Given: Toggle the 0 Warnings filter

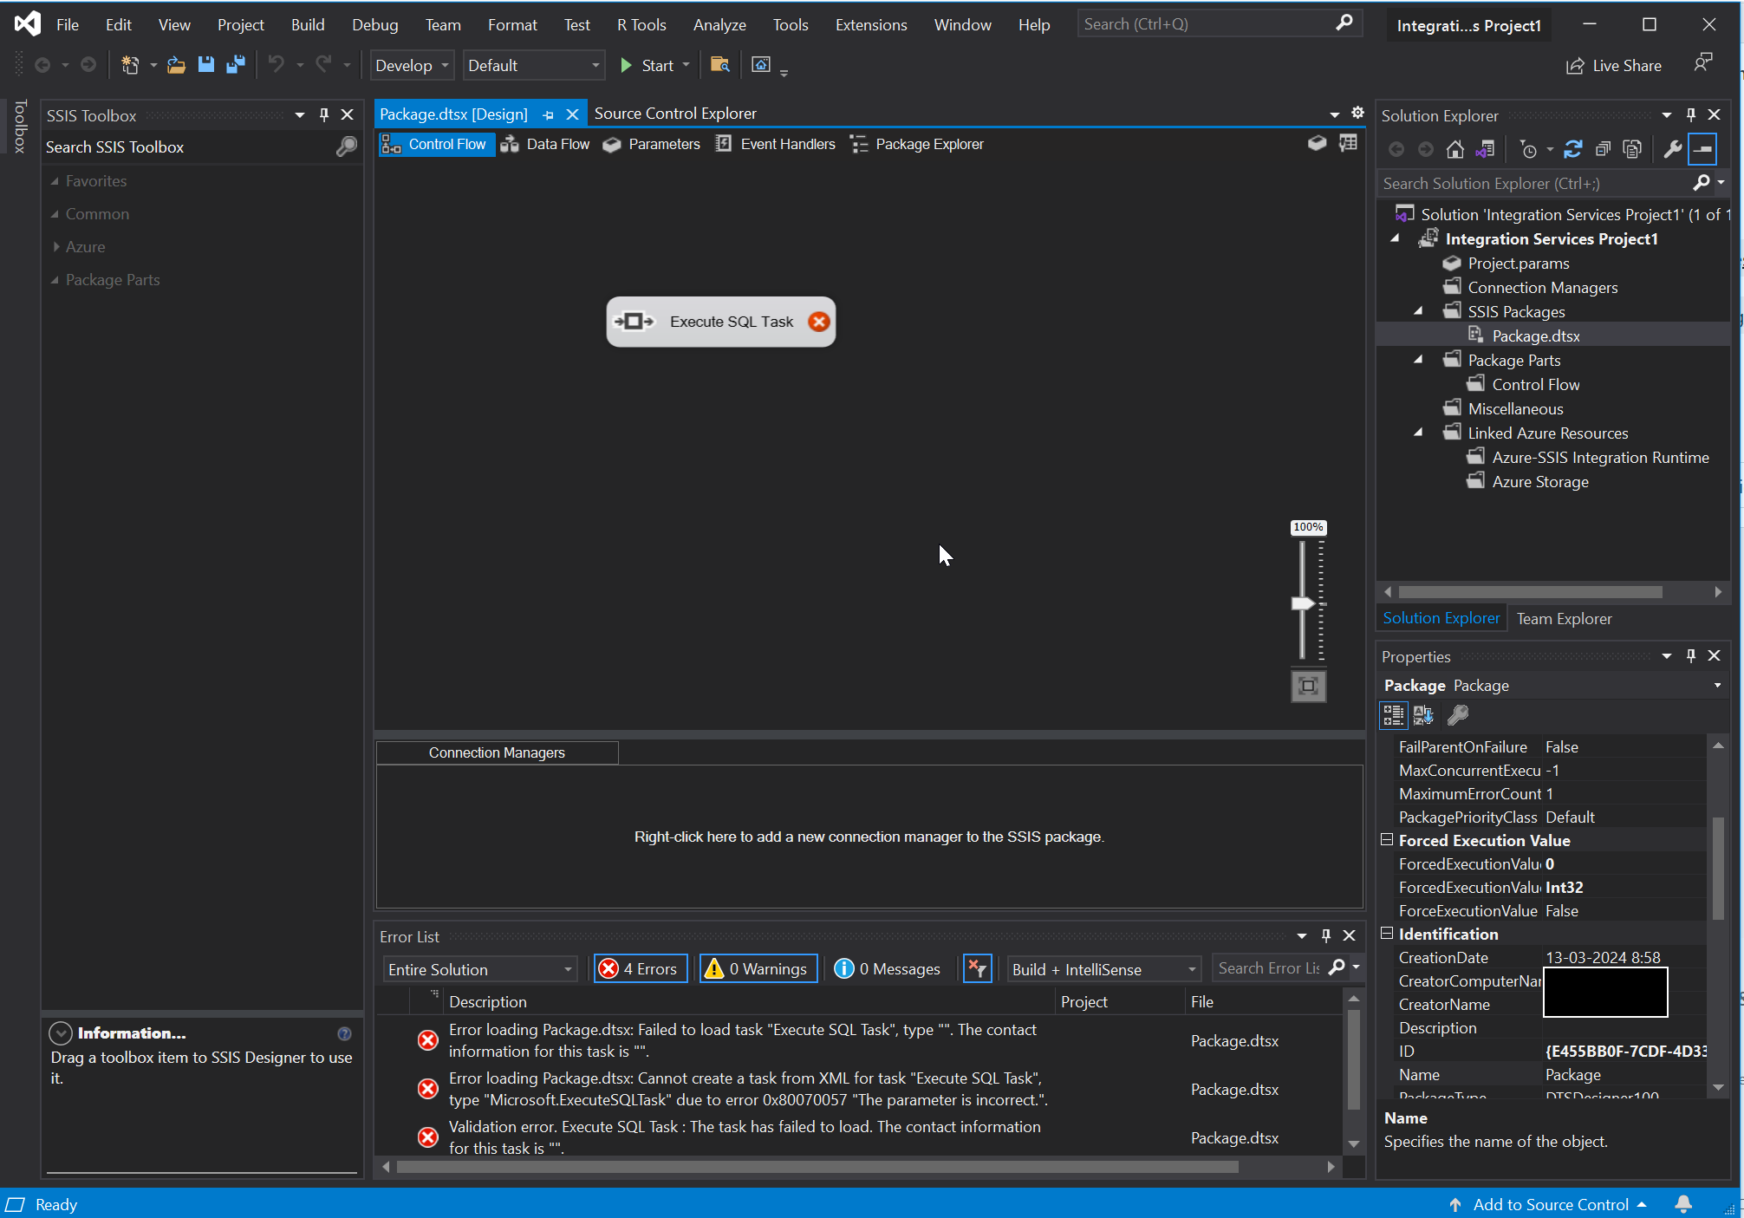Looking at the screenshot, I should point(757,968).
